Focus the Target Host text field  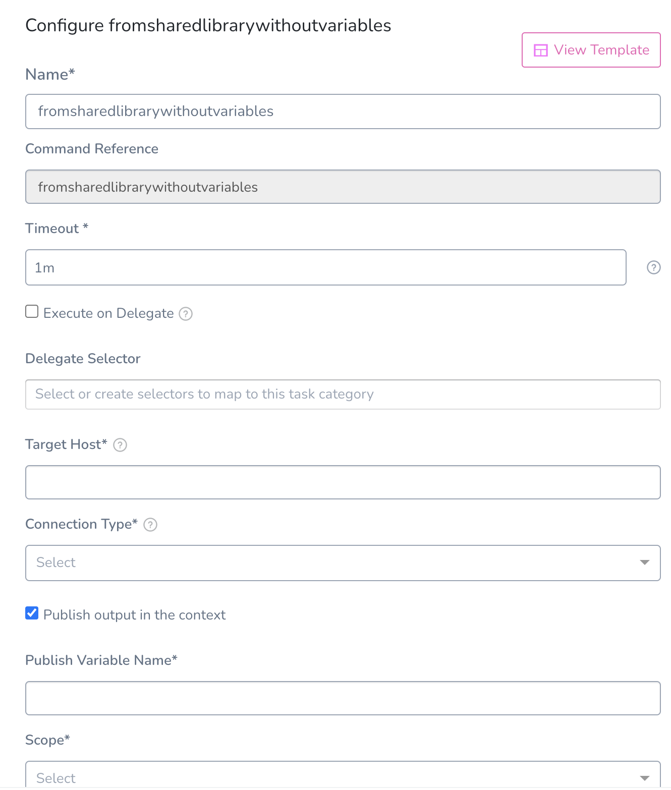pyautogui.click(x=343, y=482)
